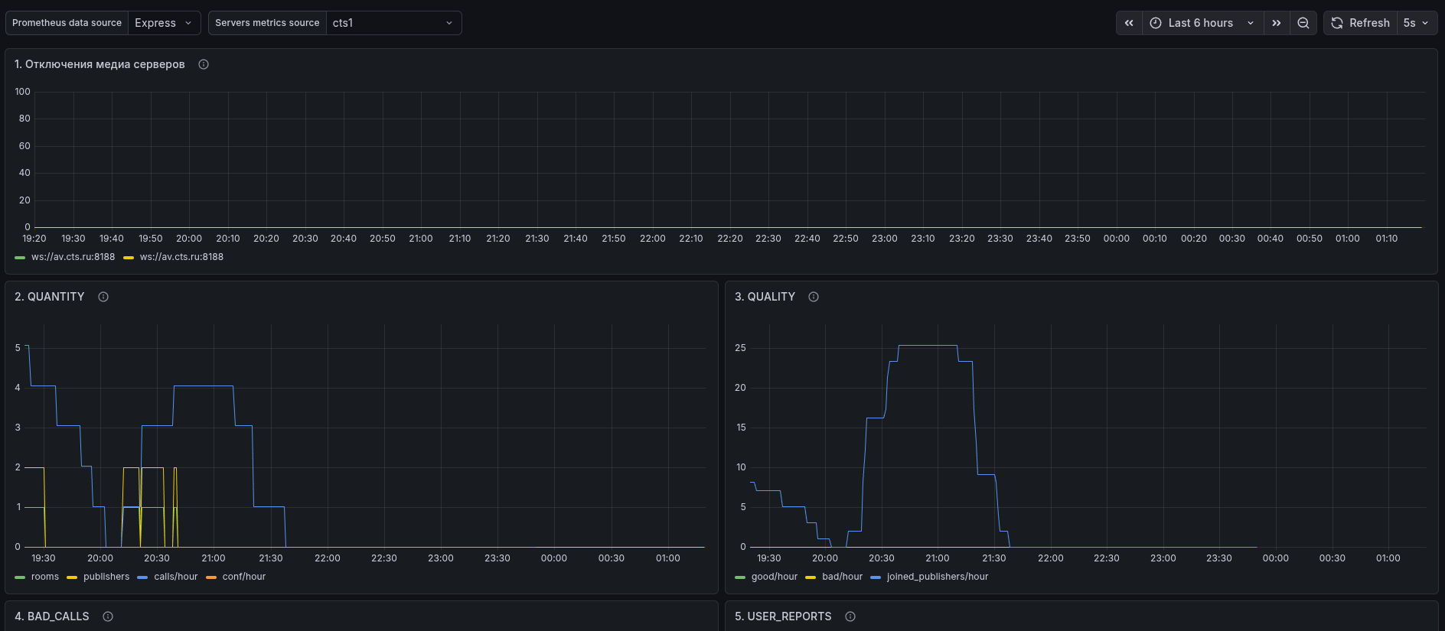
Task: Expand the cts1 servers metrics dropdown
Action: tap(393, 23)
